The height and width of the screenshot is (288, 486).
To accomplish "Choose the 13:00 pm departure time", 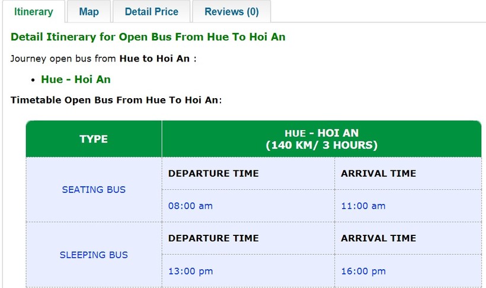I will (x=190, y=271).
